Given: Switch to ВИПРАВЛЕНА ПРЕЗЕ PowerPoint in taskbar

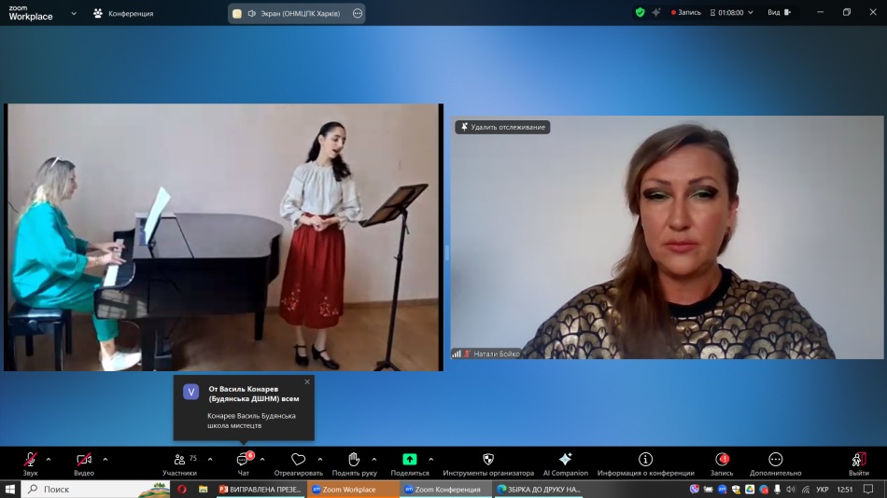Looking at the screenshot, I should 260,489.
